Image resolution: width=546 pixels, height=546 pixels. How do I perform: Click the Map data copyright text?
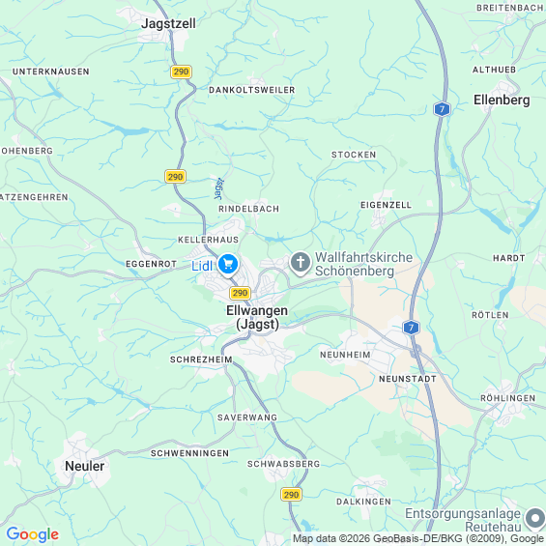pos(418,538)
